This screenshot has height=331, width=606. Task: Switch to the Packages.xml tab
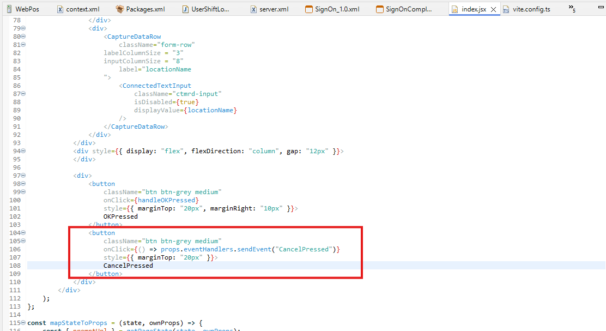pyautogui.click(x=145, y=9)
